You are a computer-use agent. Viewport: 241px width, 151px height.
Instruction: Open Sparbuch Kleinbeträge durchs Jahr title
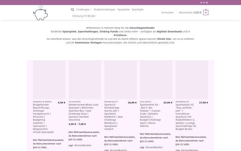(x=113, y=117)
